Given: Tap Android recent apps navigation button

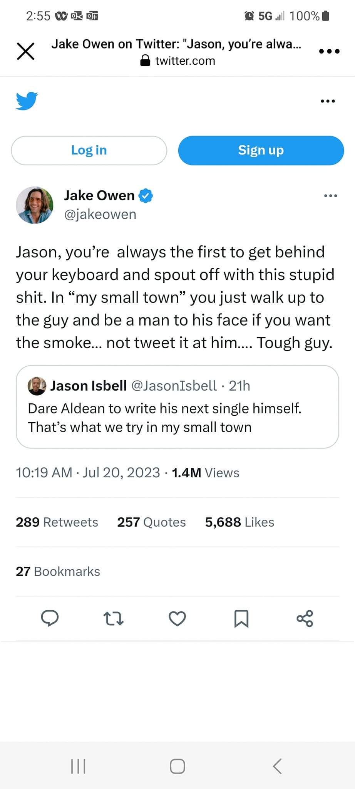Looking at the screenshot, I should (79, 766).
